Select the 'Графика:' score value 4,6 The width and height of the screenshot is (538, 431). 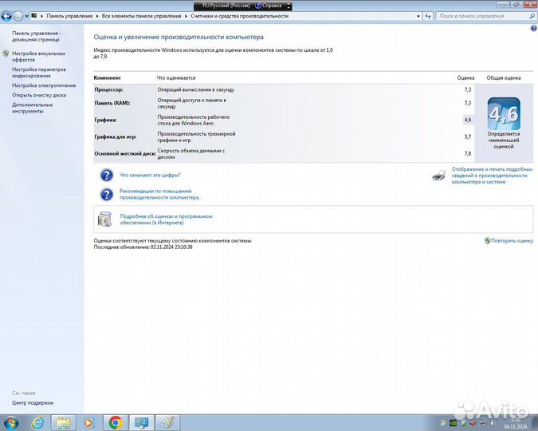point(468,120)
